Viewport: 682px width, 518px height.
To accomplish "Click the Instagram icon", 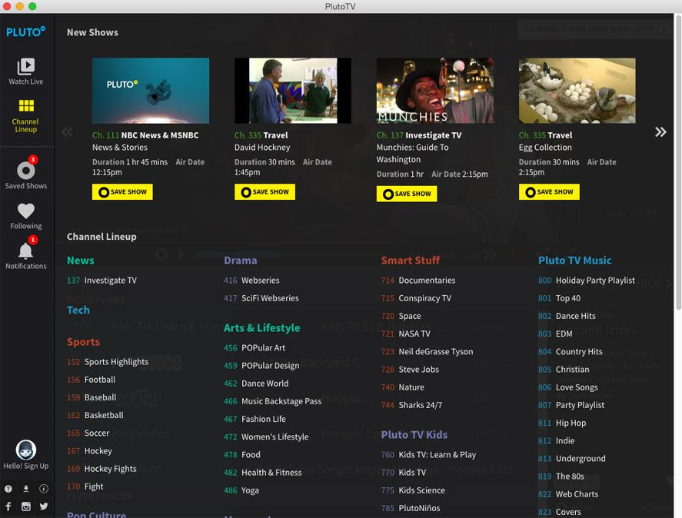I will click(x=25, y=506).
